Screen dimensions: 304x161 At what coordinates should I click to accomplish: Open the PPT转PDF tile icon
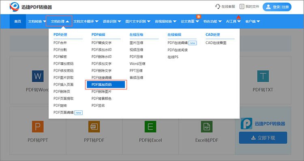tap(94, 127)
